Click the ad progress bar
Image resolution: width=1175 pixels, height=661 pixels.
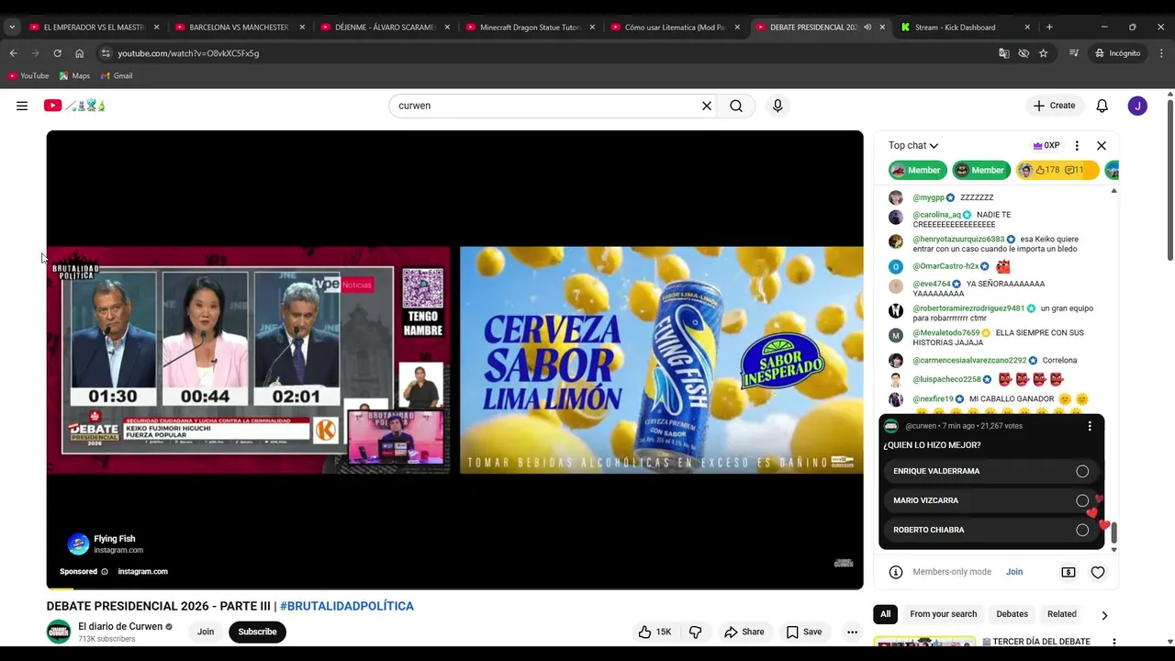(454, 588)
